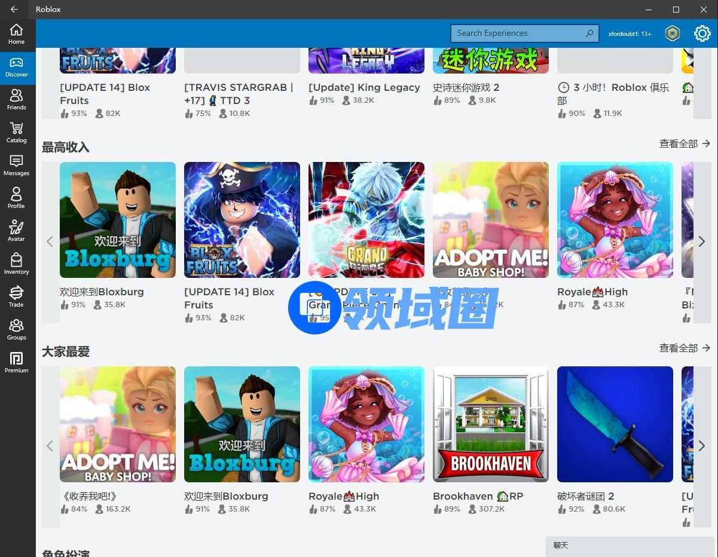
Task: Open the Inventory bag
Action: 16,264
